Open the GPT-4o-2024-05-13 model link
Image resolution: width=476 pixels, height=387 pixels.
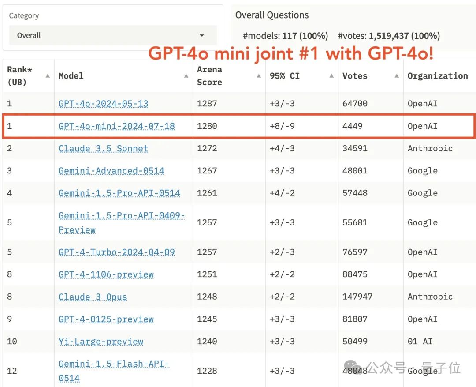[104, 103]
